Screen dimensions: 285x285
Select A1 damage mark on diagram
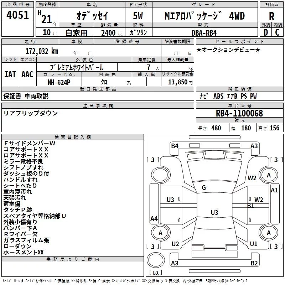[274, 190]
